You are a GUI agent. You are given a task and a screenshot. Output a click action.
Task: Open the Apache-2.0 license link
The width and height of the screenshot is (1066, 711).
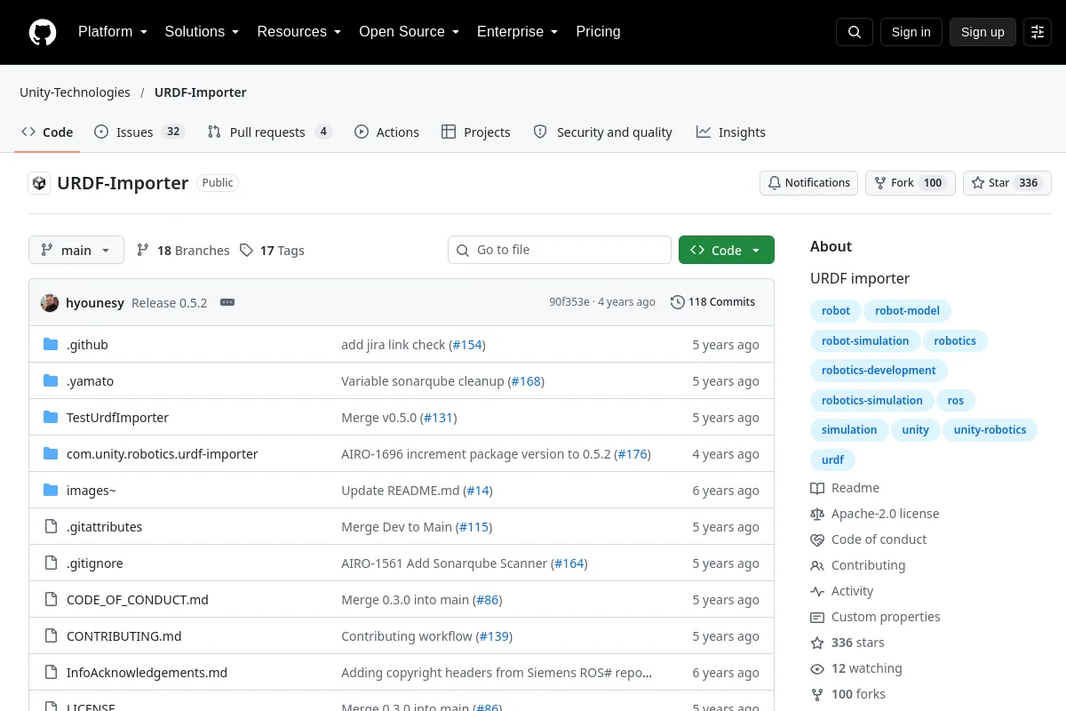click(875, 514)
